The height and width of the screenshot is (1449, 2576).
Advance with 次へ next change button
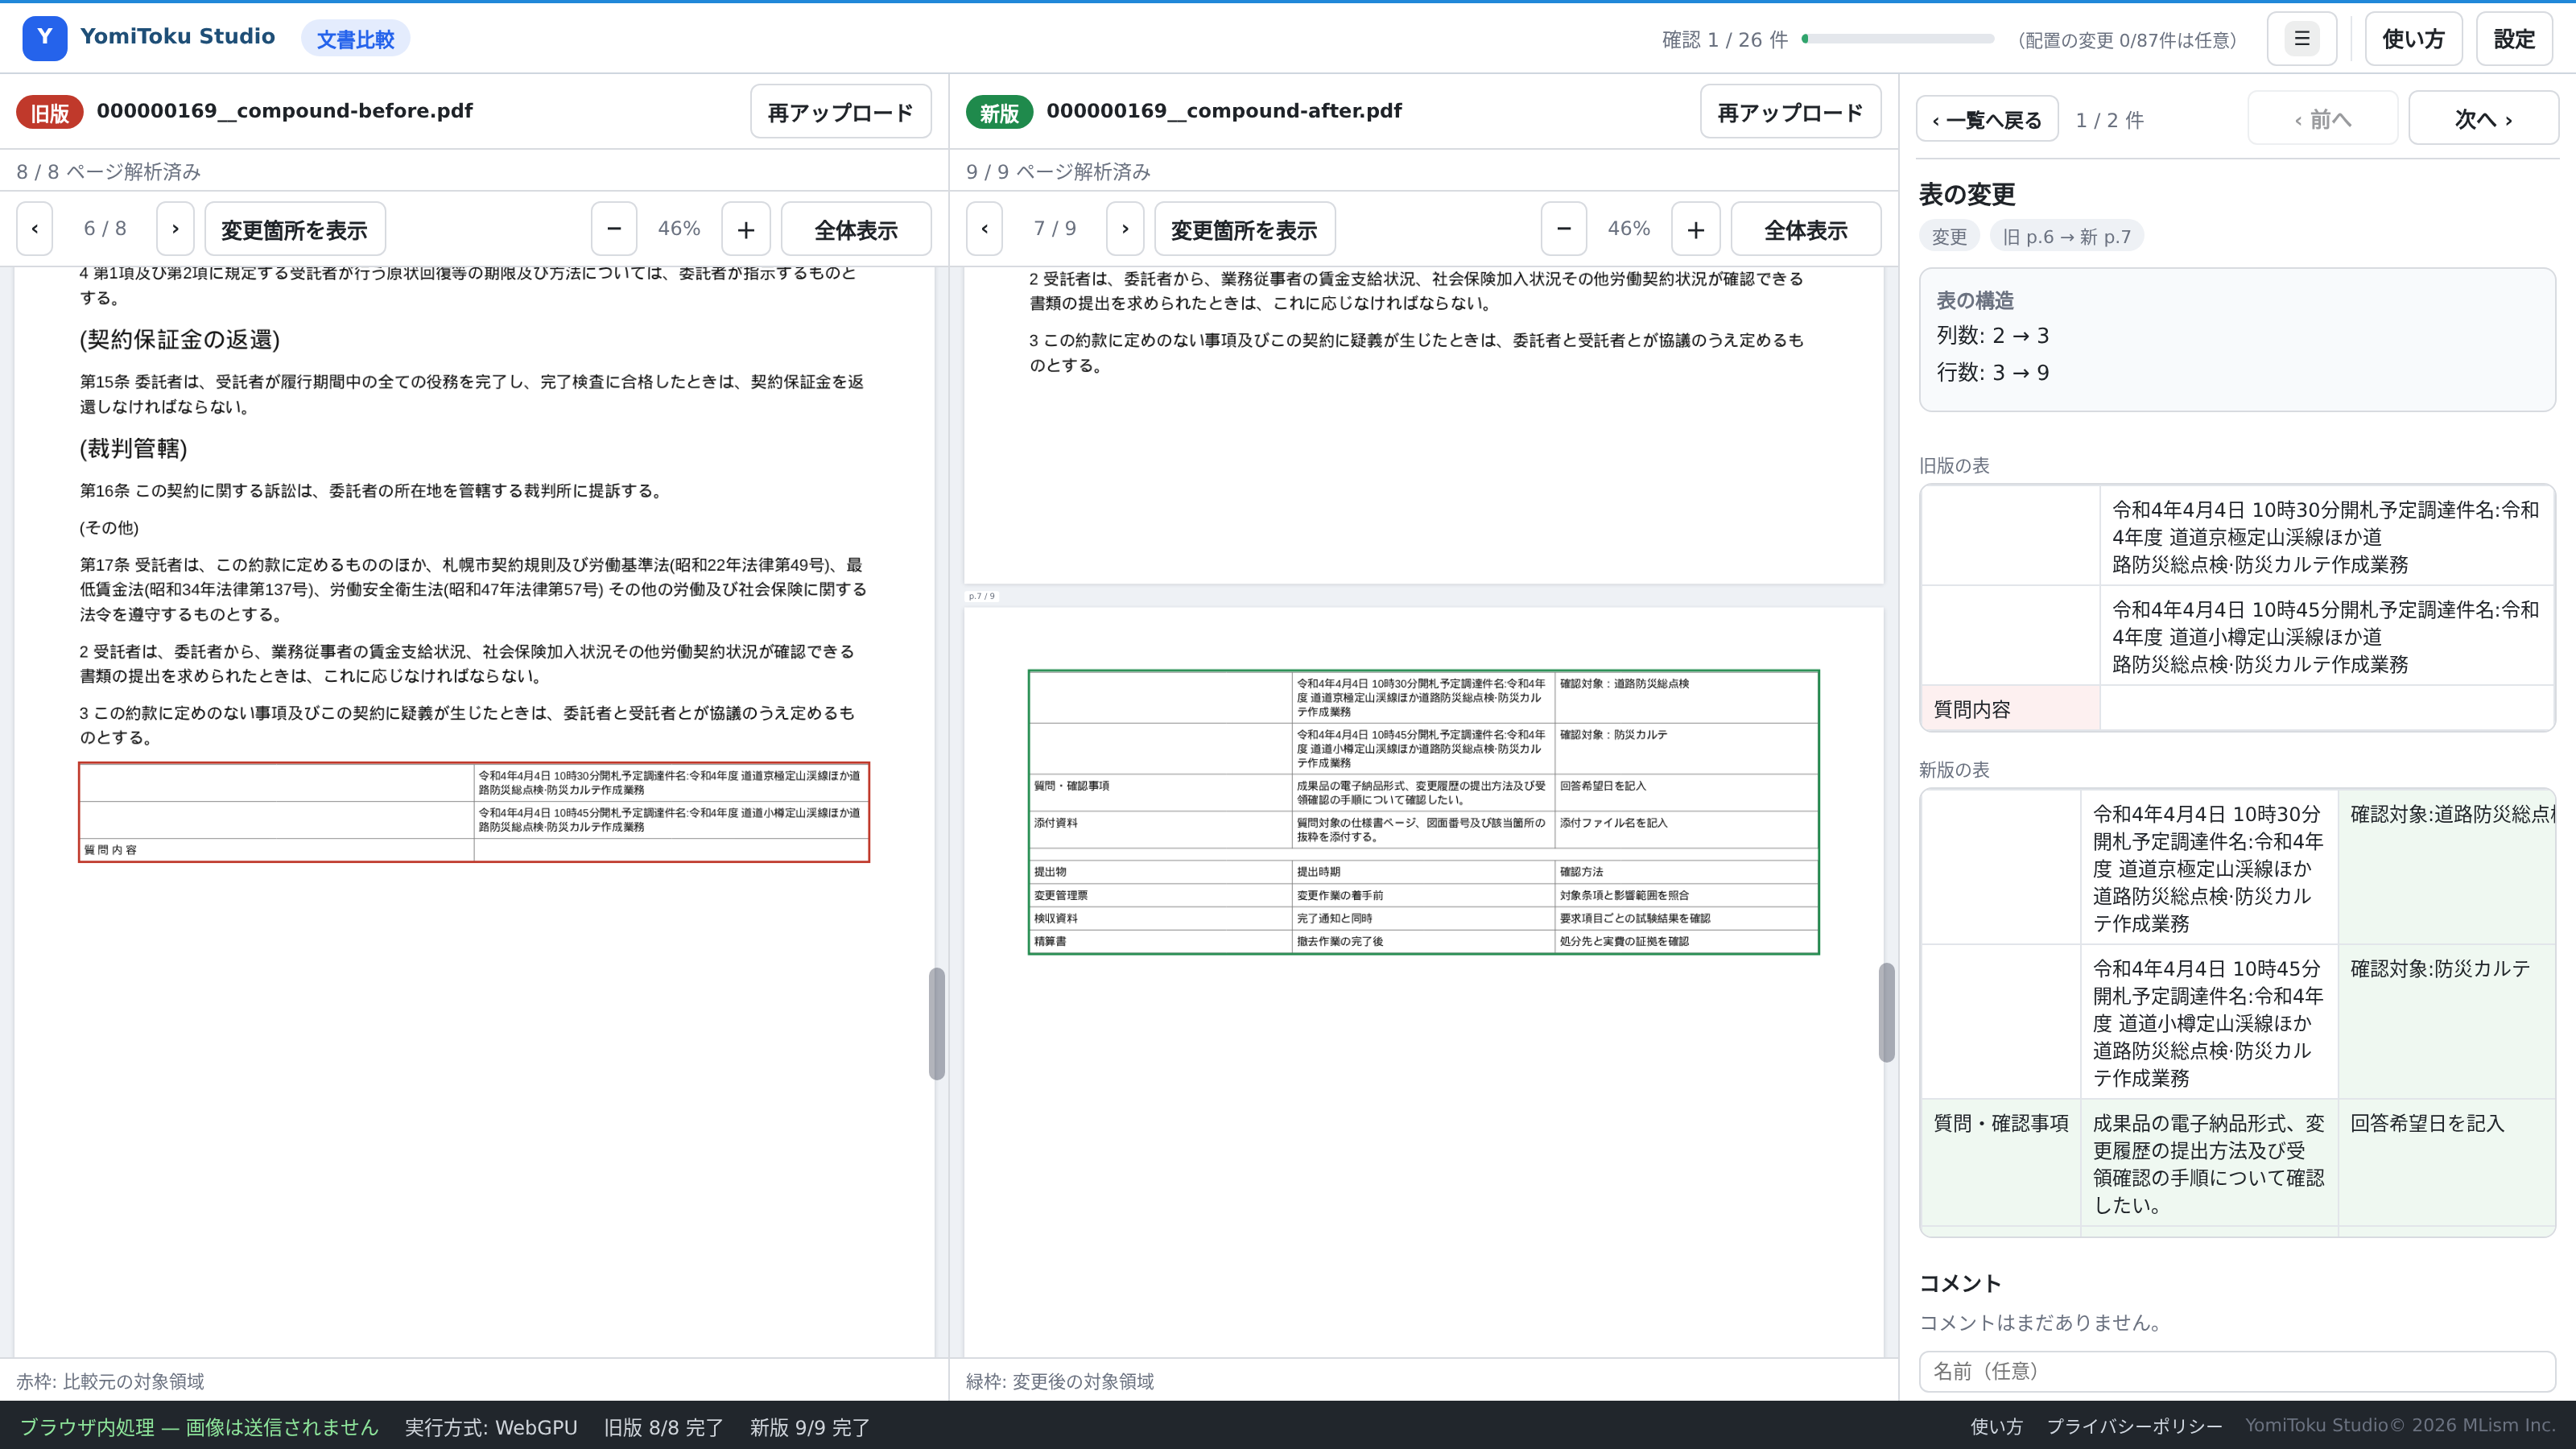pyautogui.click(x=2483, y=119)
